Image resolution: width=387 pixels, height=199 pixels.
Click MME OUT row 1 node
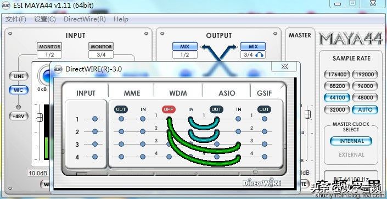click(121, 119)
